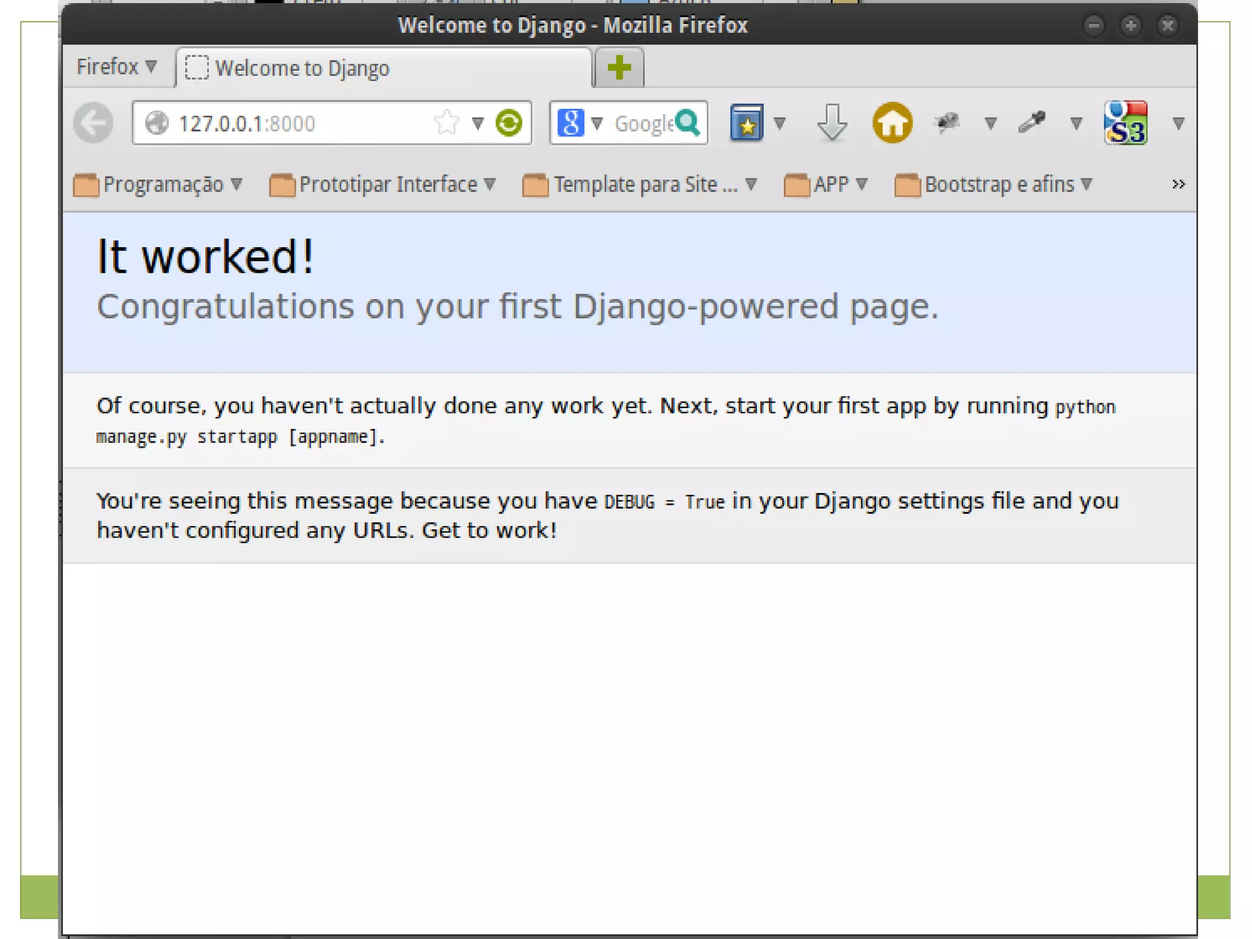Screen dimensions: 1252x939
Task: Open the bookmarks menu star icon
Action: [746, 123]
